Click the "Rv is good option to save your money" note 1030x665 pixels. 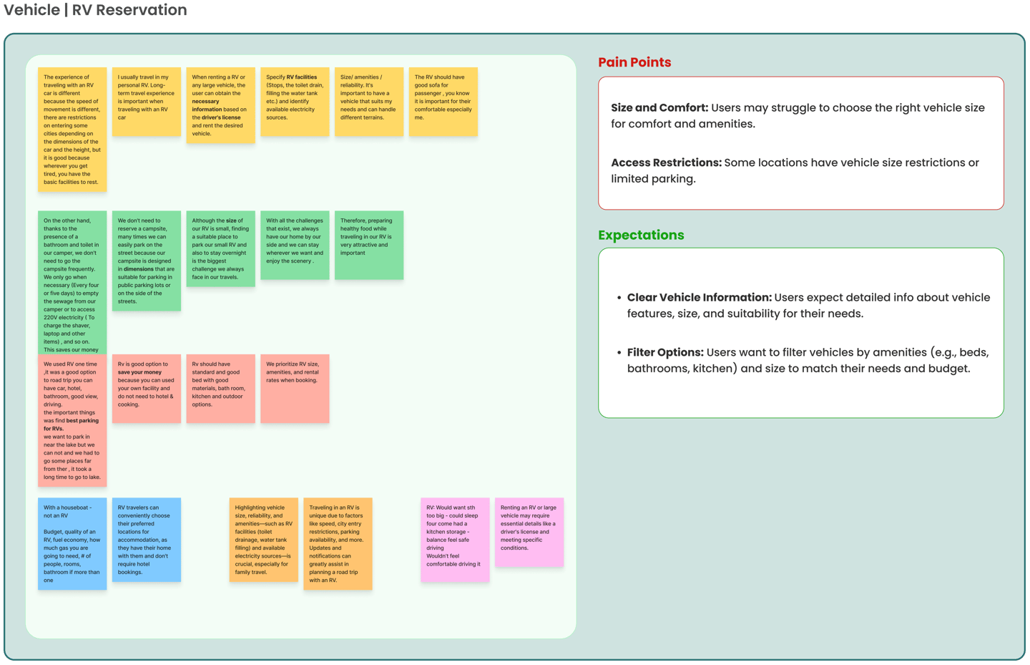(147, 389)
